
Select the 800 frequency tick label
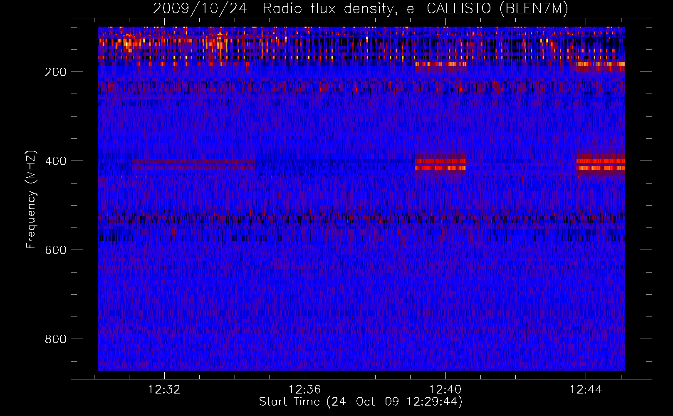[56, 339]
